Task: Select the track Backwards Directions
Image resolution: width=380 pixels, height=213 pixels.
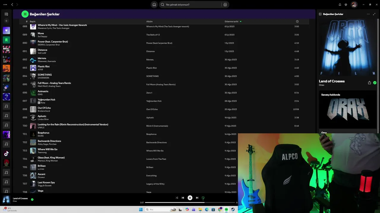Action: coord(49,141)
